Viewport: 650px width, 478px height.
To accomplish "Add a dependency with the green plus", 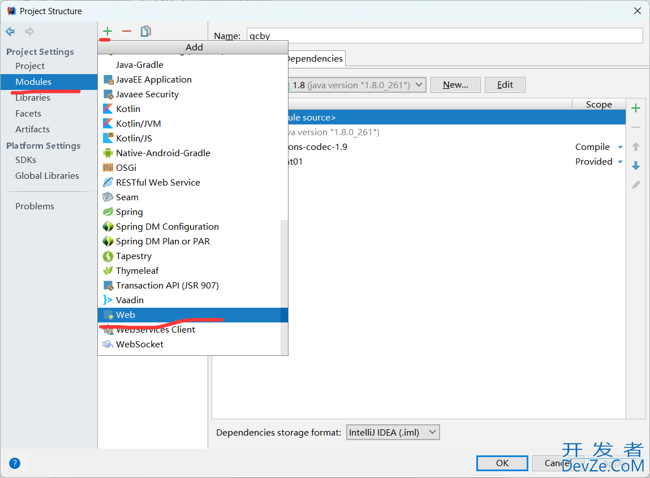I will (x=635, y=109).
